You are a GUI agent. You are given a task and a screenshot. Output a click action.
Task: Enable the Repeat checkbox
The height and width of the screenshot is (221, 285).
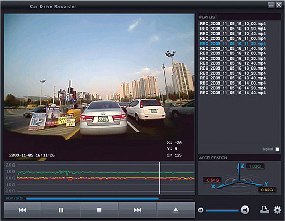click(277, 149)
